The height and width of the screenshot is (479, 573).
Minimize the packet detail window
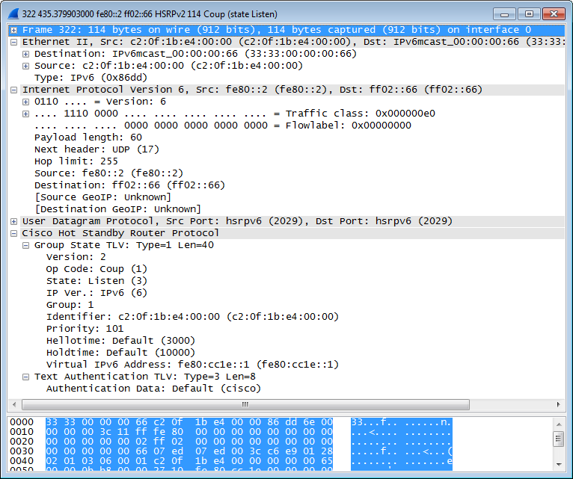[504, 14]
